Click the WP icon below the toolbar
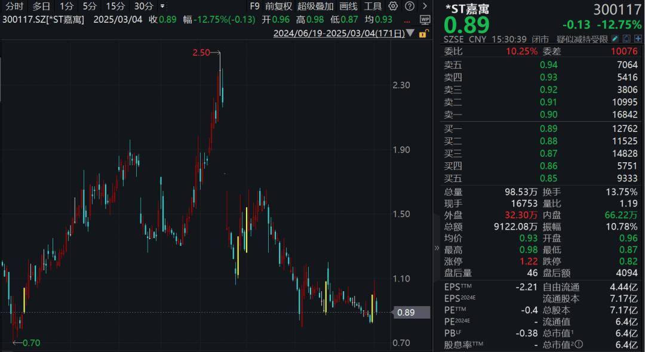This screenshot has width=645, height=352. [x=425, y=20]
